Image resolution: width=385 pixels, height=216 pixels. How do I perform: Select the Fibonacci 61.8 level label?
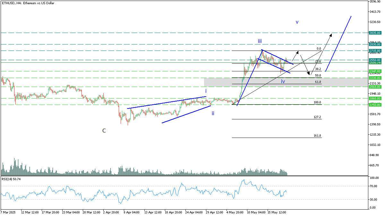point(318,82)
